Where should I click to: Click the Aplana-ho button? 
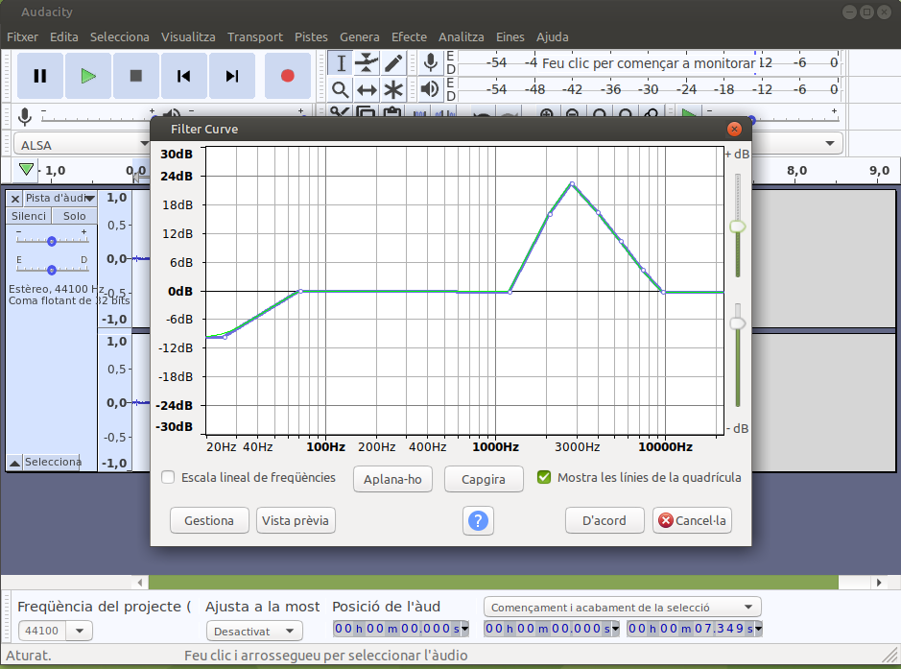(x=392, y=479)
